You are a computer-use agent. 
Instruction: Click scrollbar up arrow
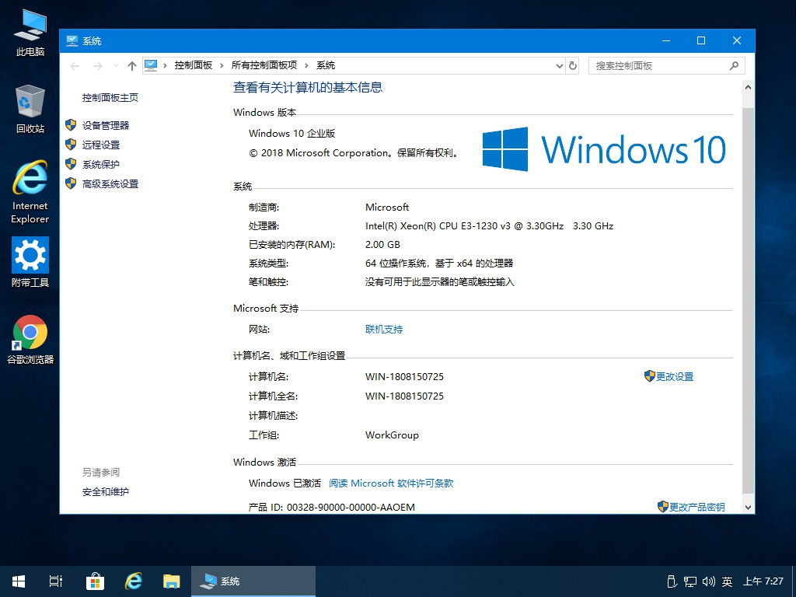point(748,87)
